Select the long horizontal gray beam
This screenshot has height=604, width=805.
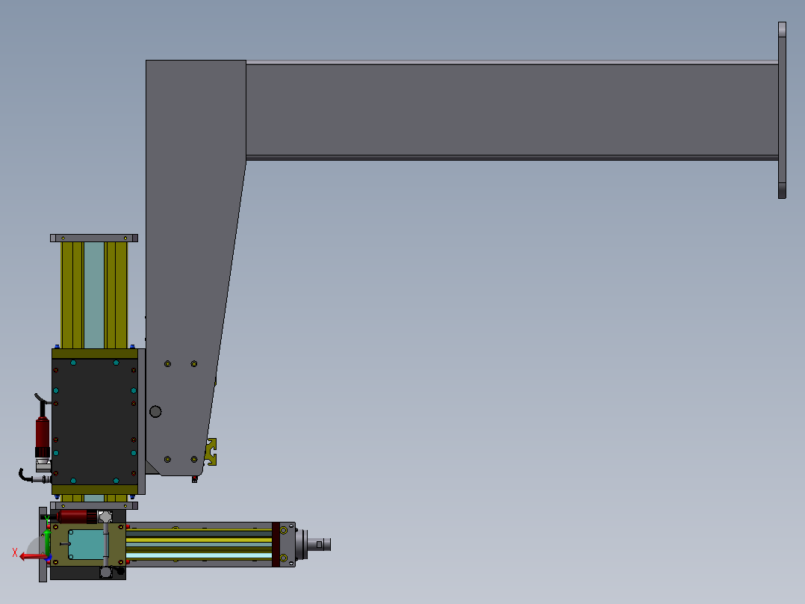click(x=508, y=110)
